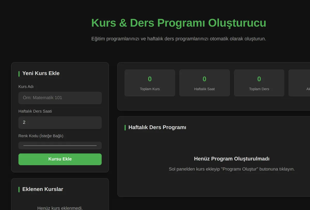Select the Toplam Ders stat card
This screenshot has width=310, height=210.
pos(259,83)
